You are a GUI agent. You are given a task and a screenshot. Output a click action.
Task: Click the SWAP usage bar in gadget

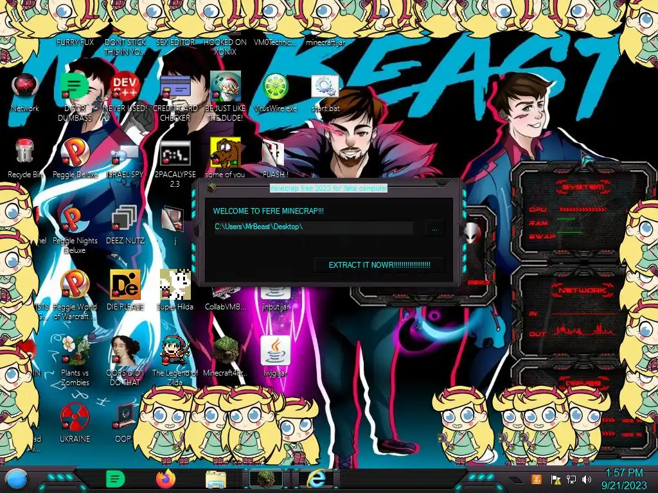(570, 232)
